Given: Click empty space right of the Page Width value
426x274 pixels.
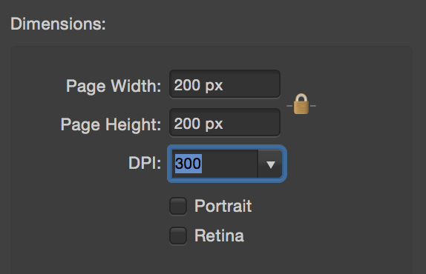Looking at the screenshot, I should point(252,84).
